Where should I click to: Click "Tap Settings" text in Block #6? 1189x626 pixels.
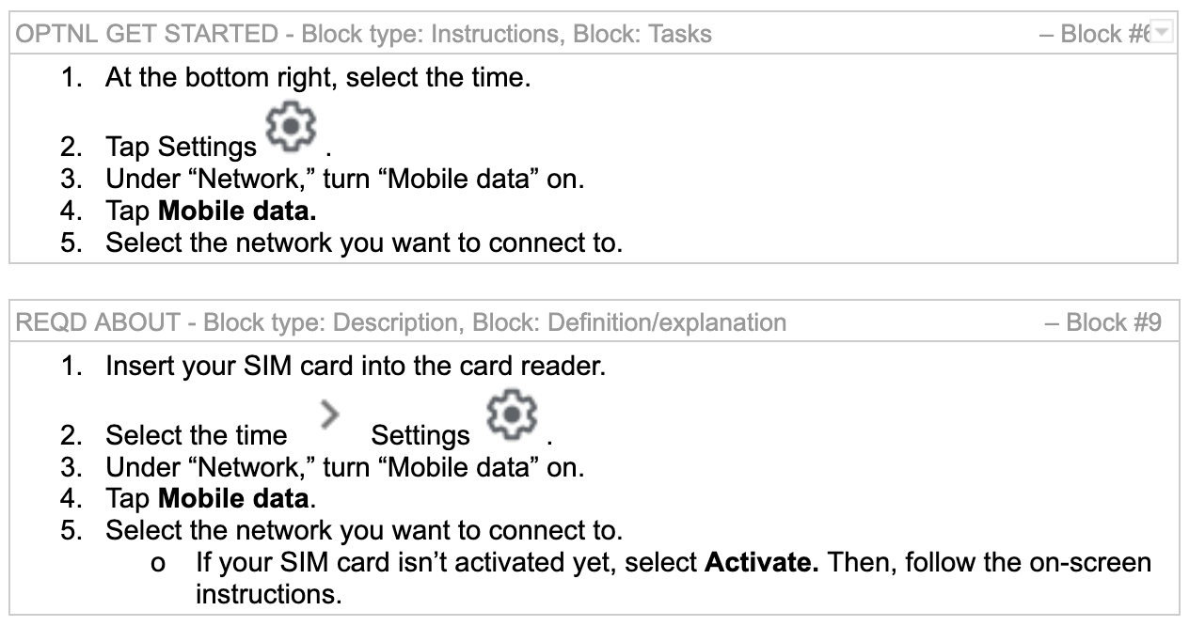click(181, 148)
